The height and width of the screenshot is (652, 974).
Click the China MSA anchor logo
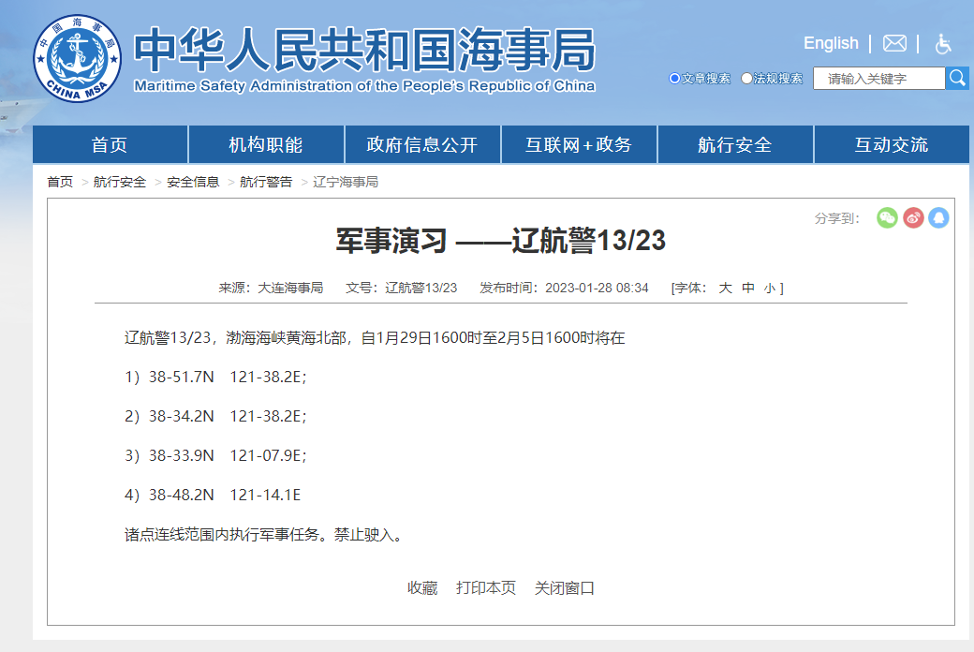tap(78, 58)
